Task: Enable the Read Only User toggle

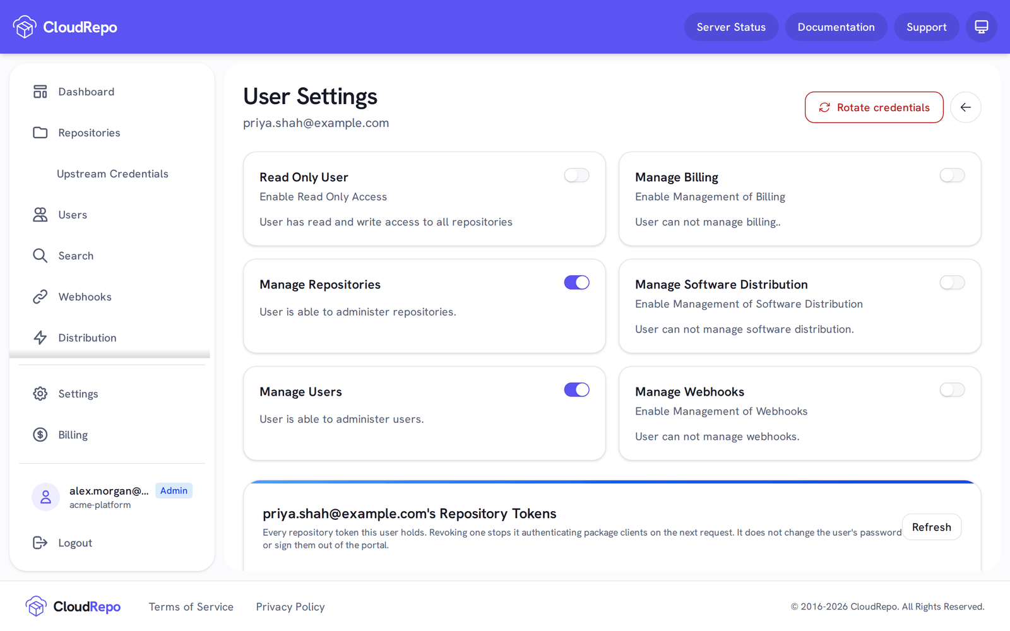Action: coord(576,175)
